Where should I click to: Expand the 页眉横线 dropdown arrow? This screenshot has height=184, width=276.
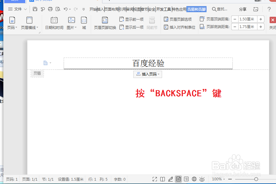point(37,27)
